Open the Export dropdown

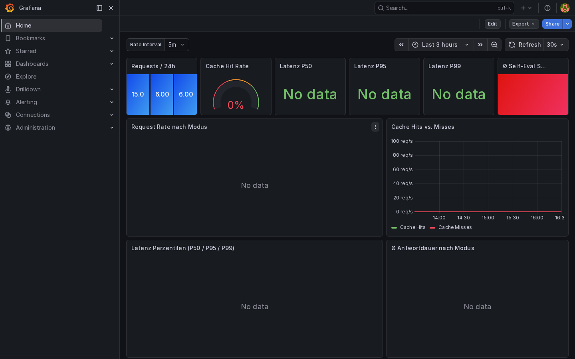(524, 24)
